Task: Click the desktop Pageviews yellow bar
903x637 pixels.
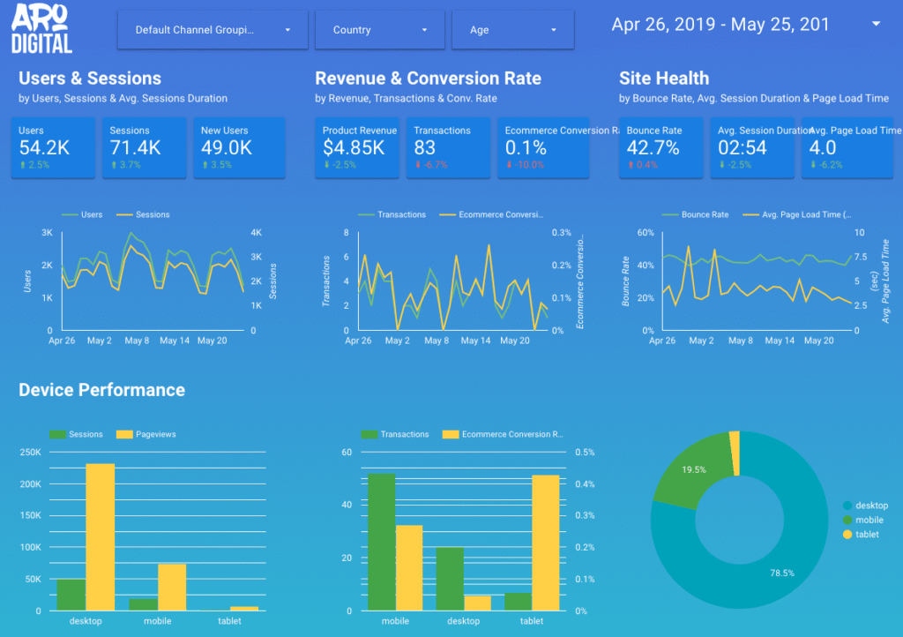Action: pyautogui.click(x=101, y=536)
